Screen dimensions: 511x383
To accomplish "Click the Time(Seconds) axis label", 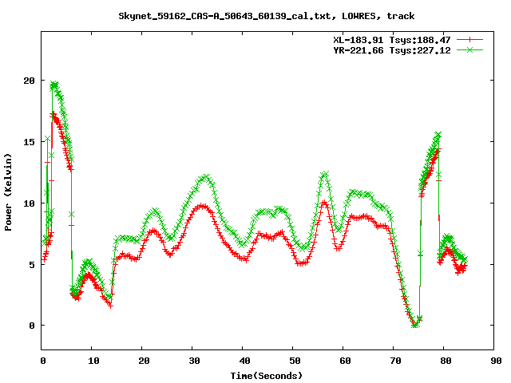I will point(266,376).
